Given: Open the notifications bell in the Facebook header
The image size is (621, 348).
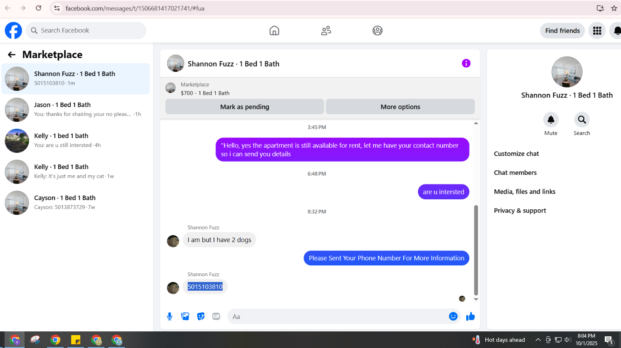Looking at the screenshot, I should coord(617,31).
